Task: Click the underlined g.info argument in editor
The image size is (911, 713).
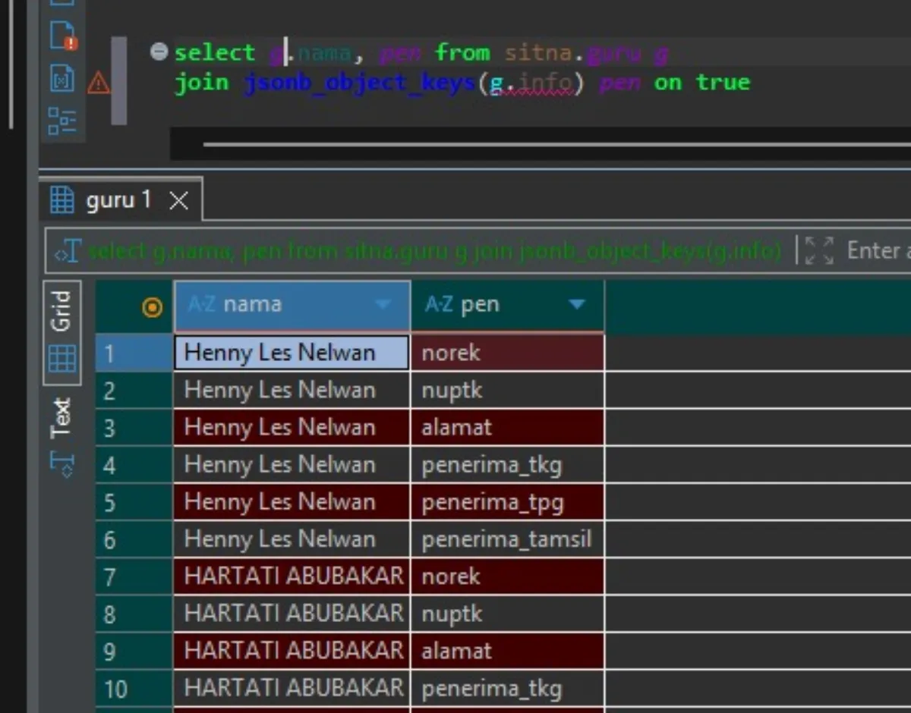Action: (531, 83)
